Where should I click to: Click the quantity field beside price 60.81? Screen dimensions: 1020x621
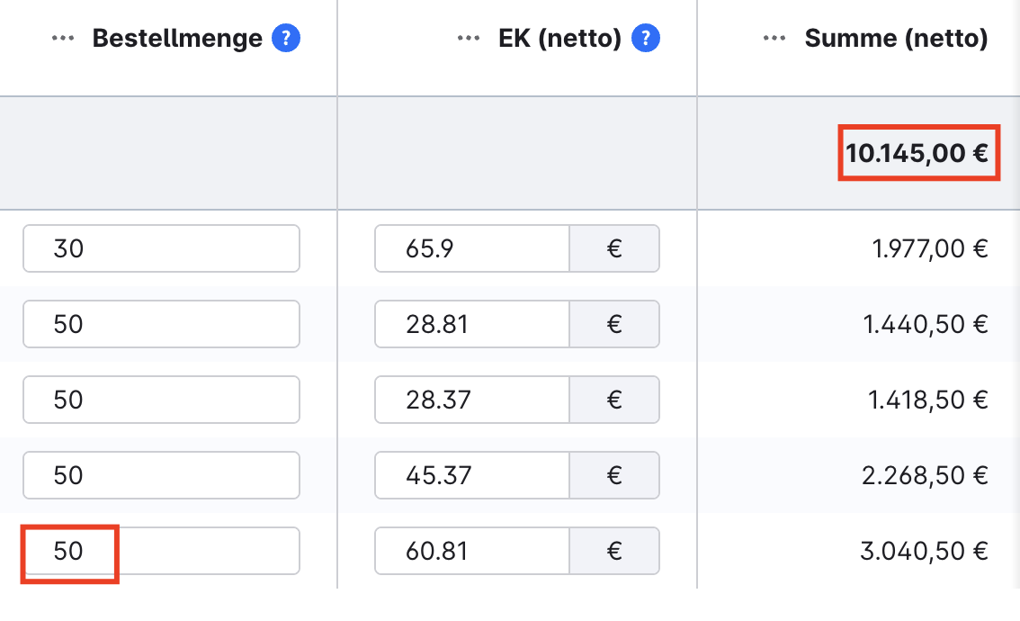tap(161, 551)
